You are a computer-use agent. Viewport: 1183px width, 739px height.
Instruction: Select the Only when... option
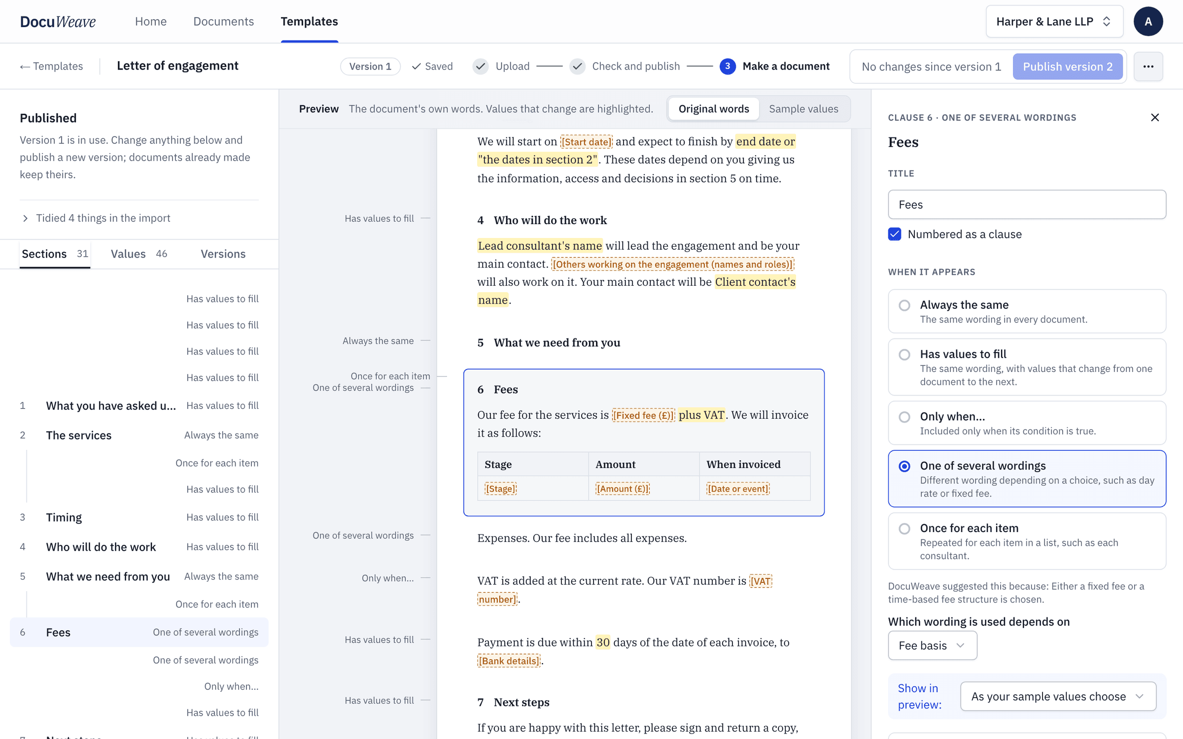pos(1027,423)
